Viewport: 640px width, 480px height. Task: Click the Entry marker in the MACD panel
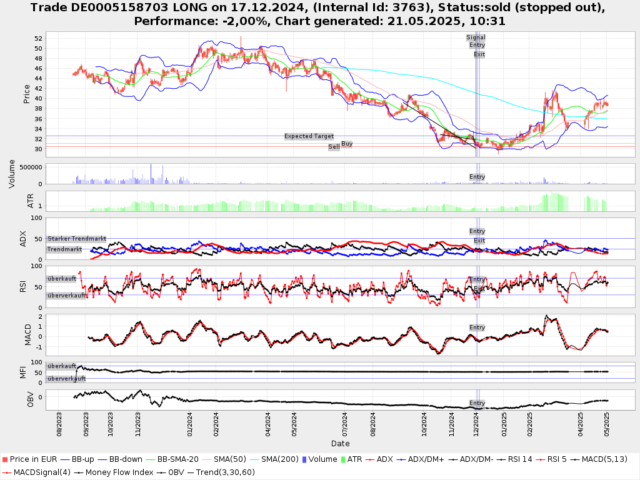477,327
